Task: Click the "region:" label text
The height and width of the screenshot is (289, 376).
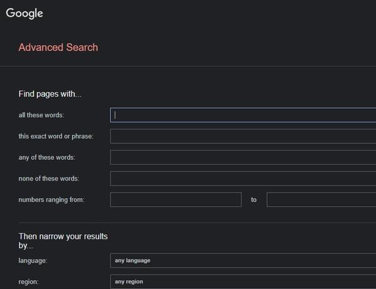Action: [29, 282]
